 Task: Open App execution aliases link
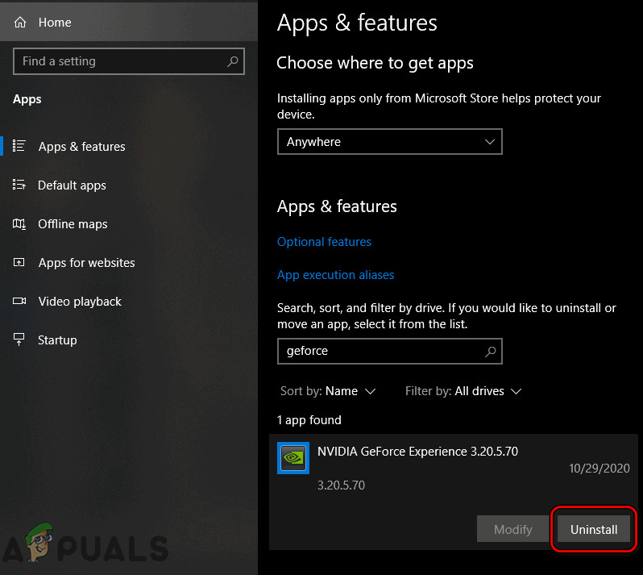(x=335, y=274)
